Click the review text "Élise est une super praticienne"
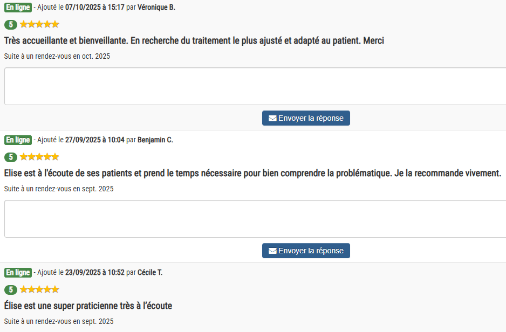 pos(88,306)
